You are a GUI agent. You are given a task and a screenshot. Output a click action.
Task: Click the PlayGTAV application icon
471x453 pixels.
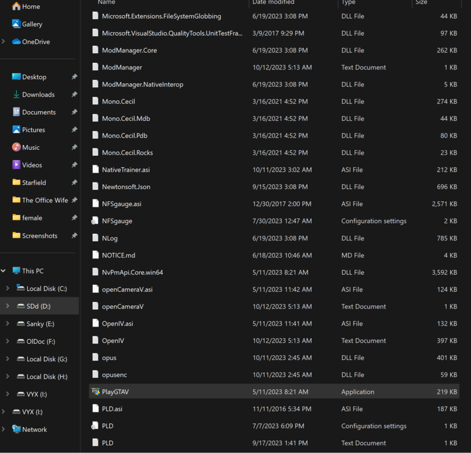point(95,391)
